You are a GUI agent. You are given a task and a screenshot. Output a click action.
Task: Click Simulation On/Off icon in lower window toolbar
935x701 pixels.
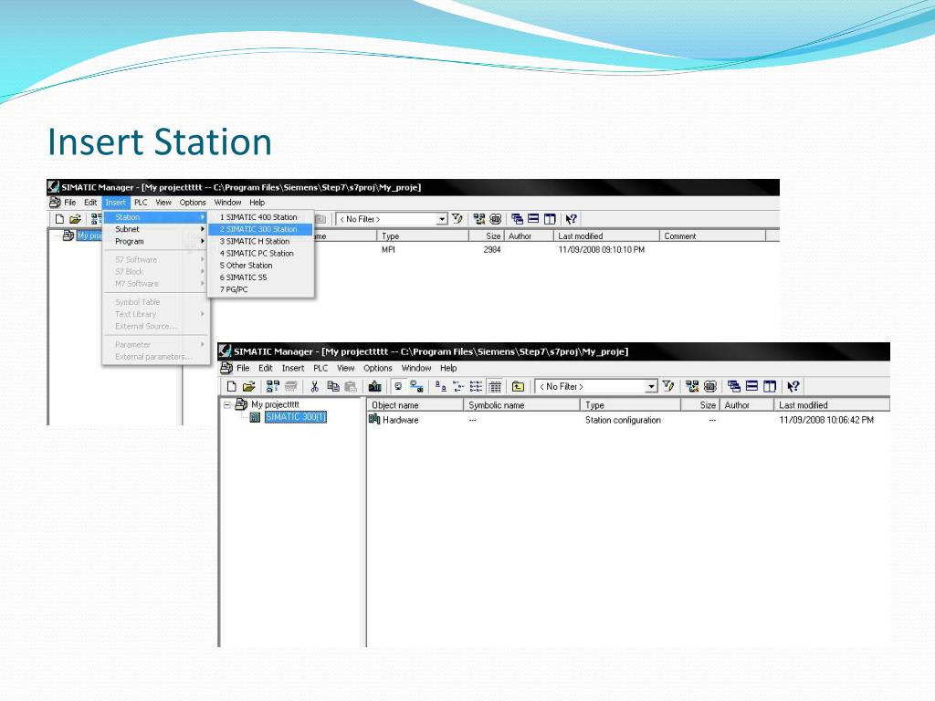(x=710, y=386)
